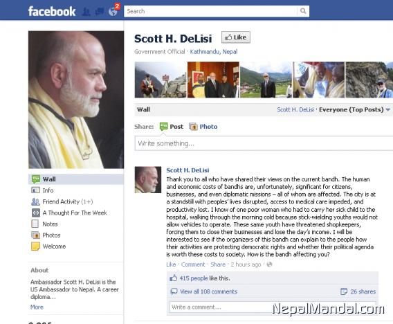The height and width of the screenshot is (324, 393).
Task: Open the group photo thumbnail with men in suits
Action: pyautogui.click(x=213, y=80)
